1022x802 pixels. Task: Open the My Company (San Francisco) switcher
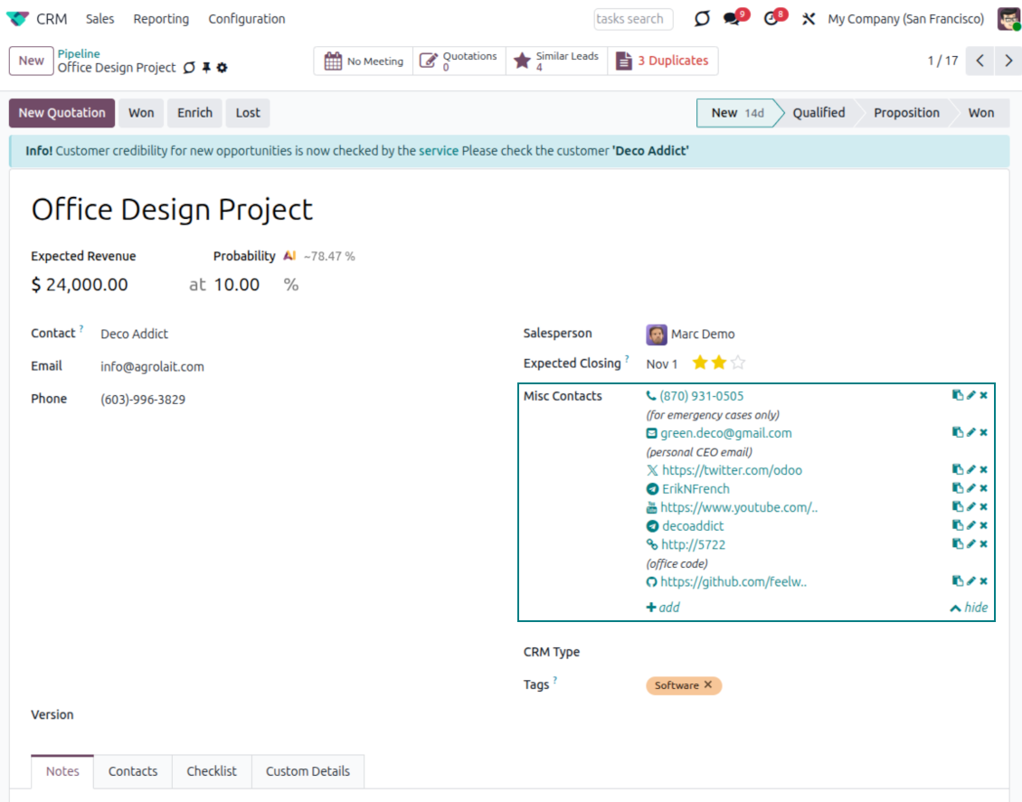pyautogui.click(x=905, y=19)
